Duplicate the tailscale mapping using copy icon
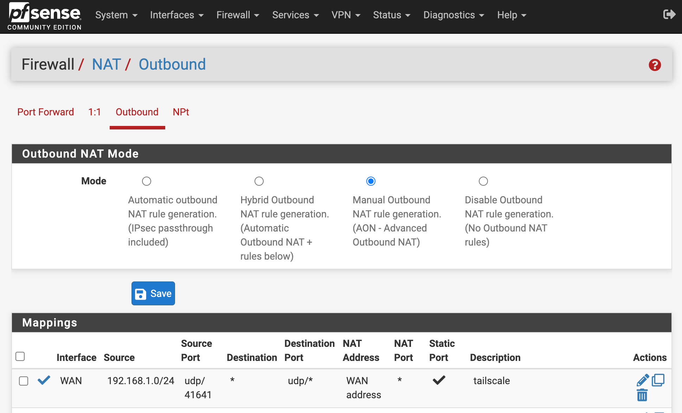Viewport: 682px width, 413px height. 658,380
